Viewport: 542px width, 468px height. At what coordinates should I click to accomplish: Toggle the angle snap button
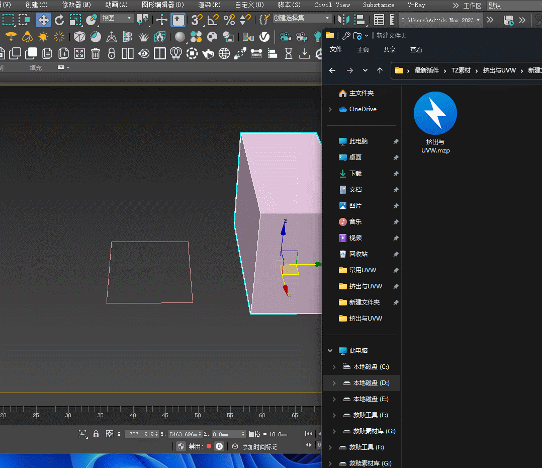click(213, 20)
